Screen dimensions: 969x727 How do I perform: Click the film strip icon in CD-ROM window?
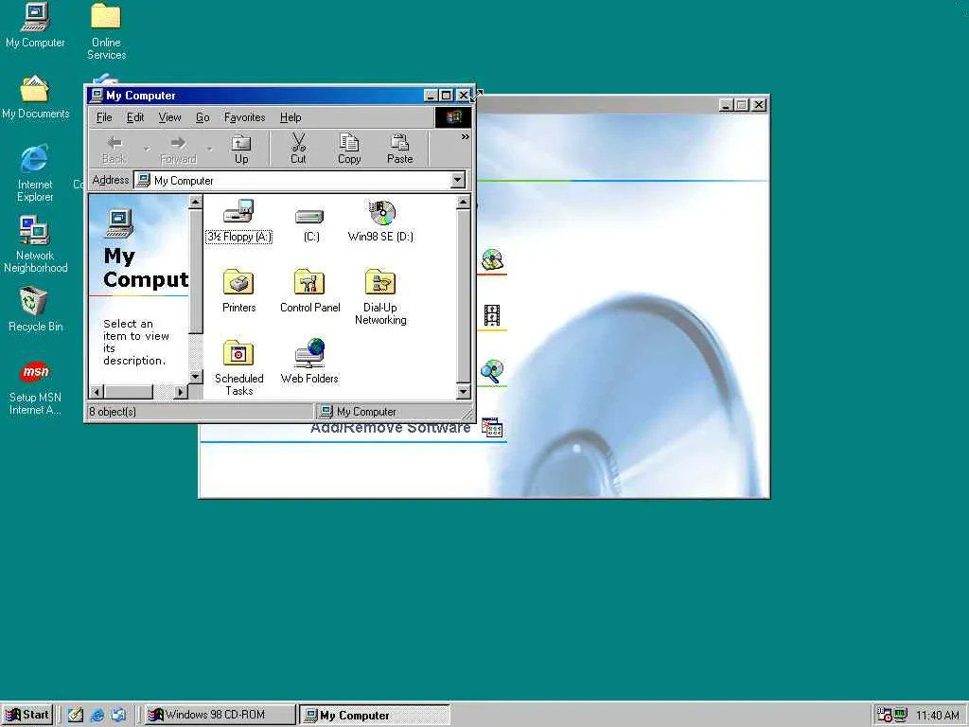click(x=492, y=315)
